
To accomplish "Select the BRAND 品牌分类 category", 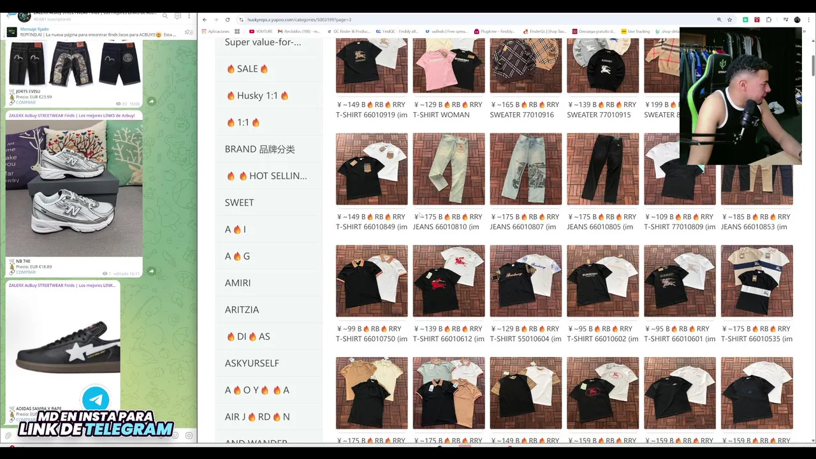I will click(x=269, y=149).
